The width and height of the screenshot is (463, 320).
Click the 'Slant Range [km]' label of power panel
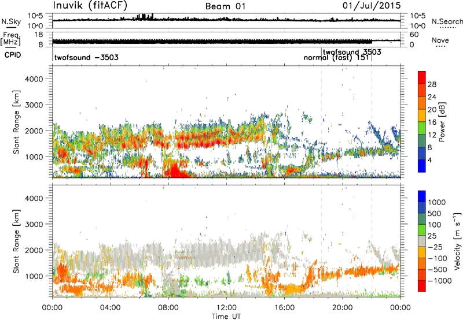click(16, 122)
